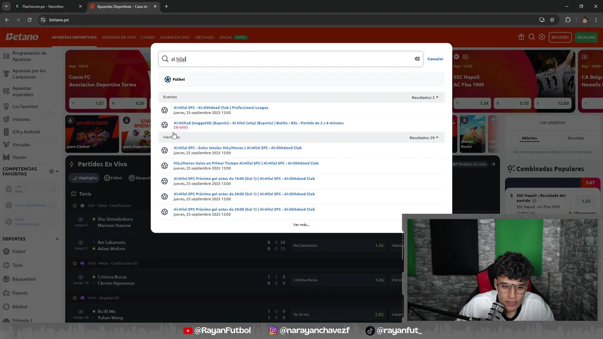This screenshot has width=603, height=339.
Task: Click search field containing al hilal
Action: click(291, 59)
